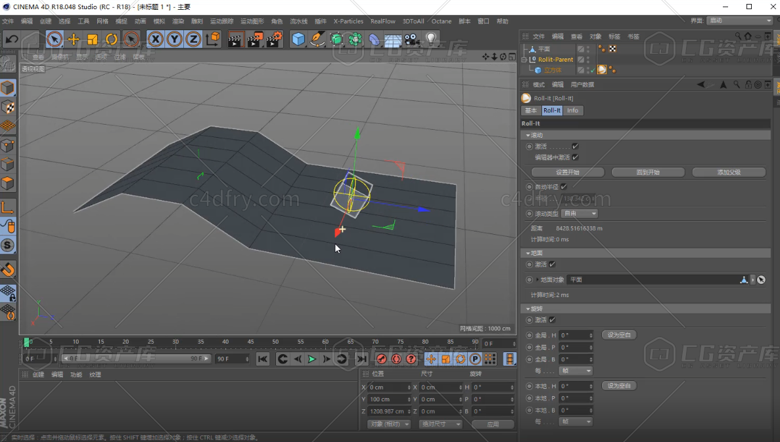Screen dimensions: 780x442
Task: Toggle 激活 checkbox in 地面 section
Action: click(x=552, y=264)
